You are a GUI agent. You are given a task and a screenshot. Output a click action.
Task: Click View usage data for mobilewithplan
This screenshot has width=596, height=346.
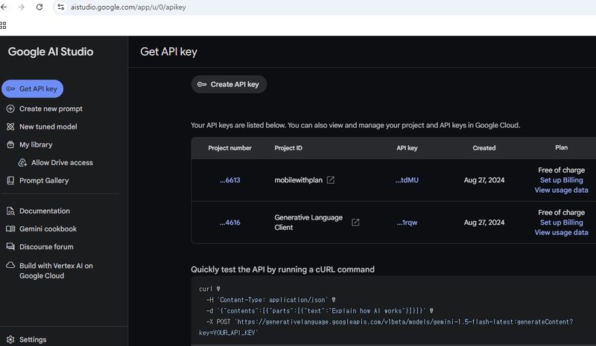coord(562,190)
